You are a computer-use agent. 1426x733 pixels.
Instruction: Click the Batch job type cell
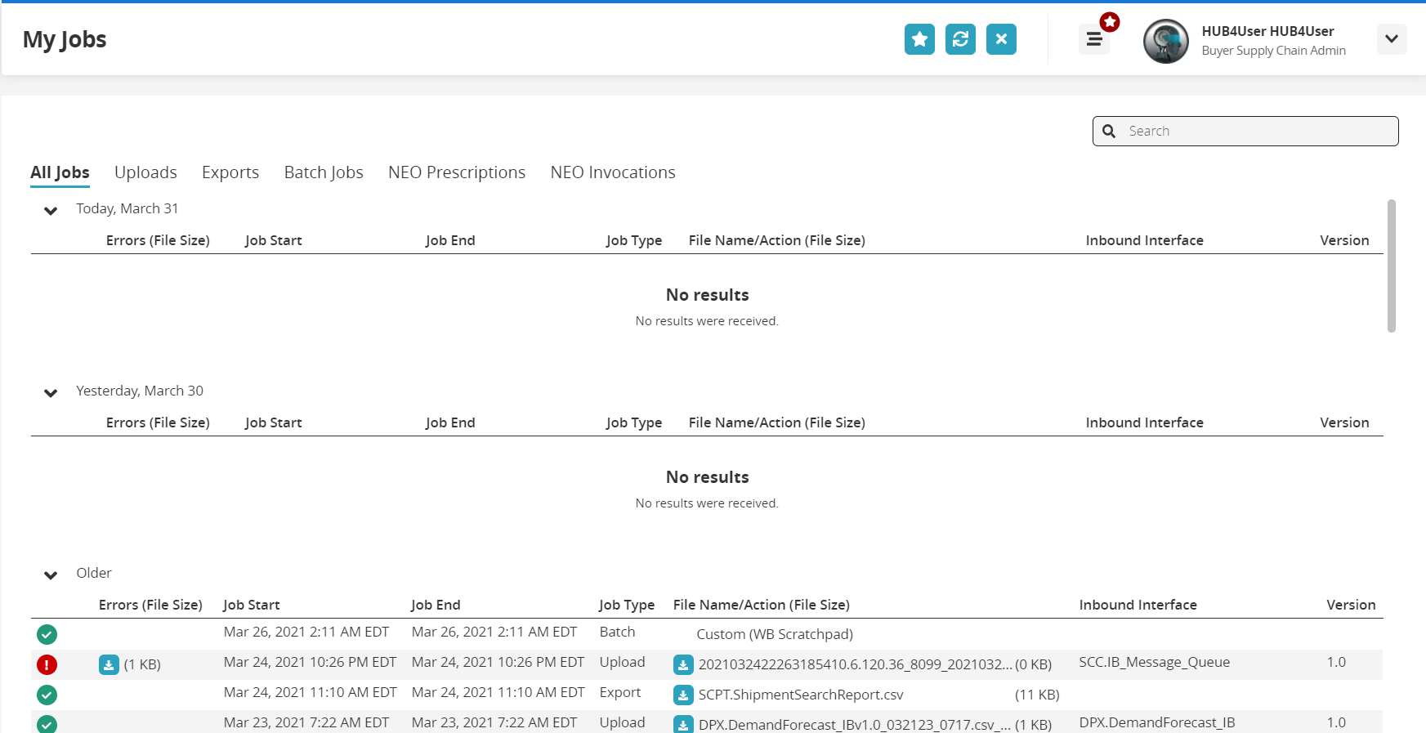[617, 632]
